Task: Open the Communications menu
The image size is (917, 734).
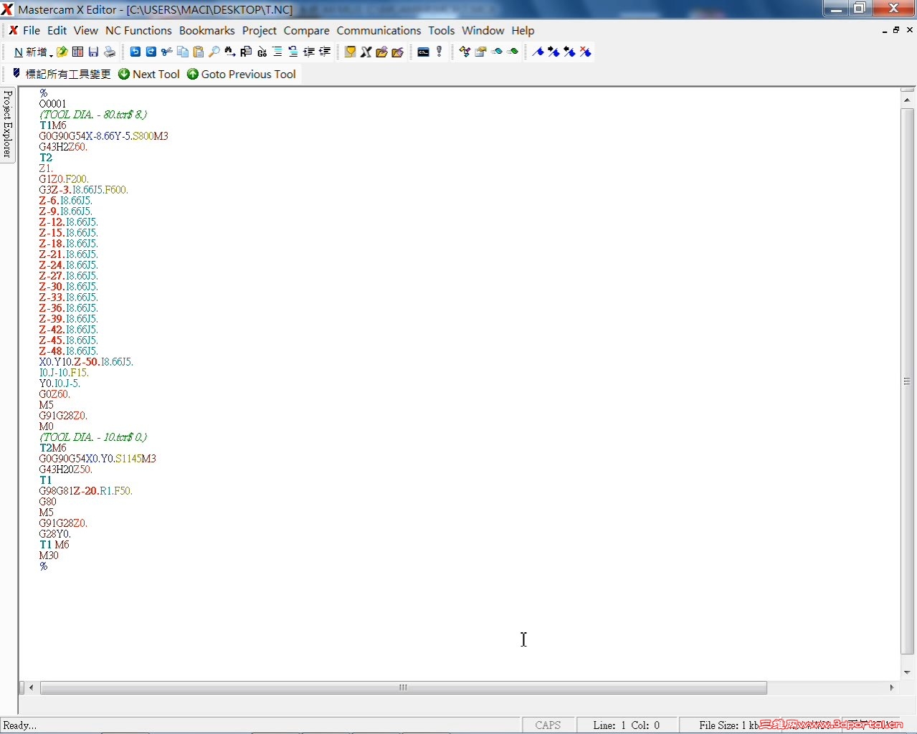Action: [379, 30]
